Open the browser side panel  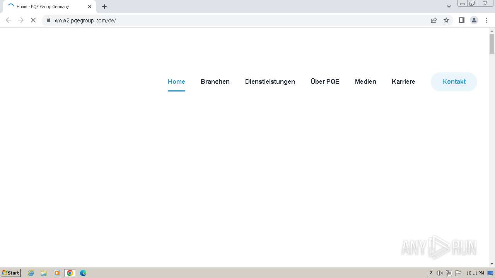pyautogui.click(x=461, y=20)
